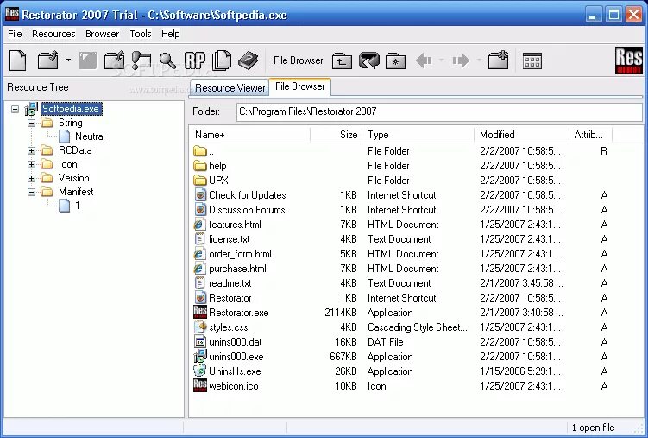
Task: Click the Forward arrow in File Browser toolbar
Action: point(461,60)
